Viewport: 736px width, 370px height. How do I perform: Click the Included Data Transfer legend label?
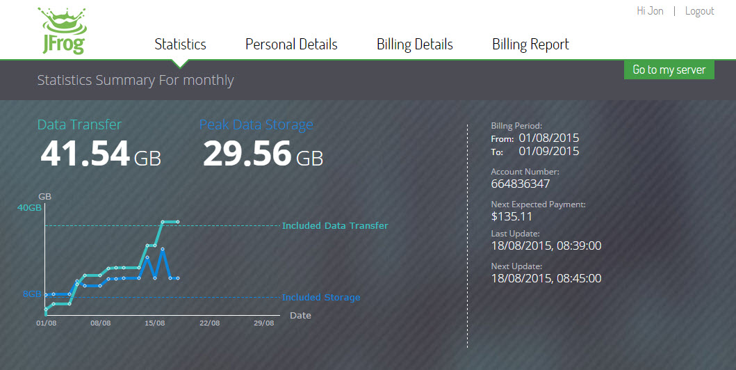[335, 226]
